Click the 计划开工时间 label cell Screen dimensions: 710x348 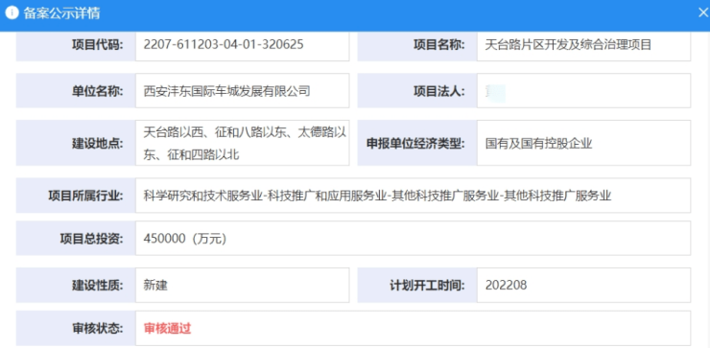(x=417, y=285)
